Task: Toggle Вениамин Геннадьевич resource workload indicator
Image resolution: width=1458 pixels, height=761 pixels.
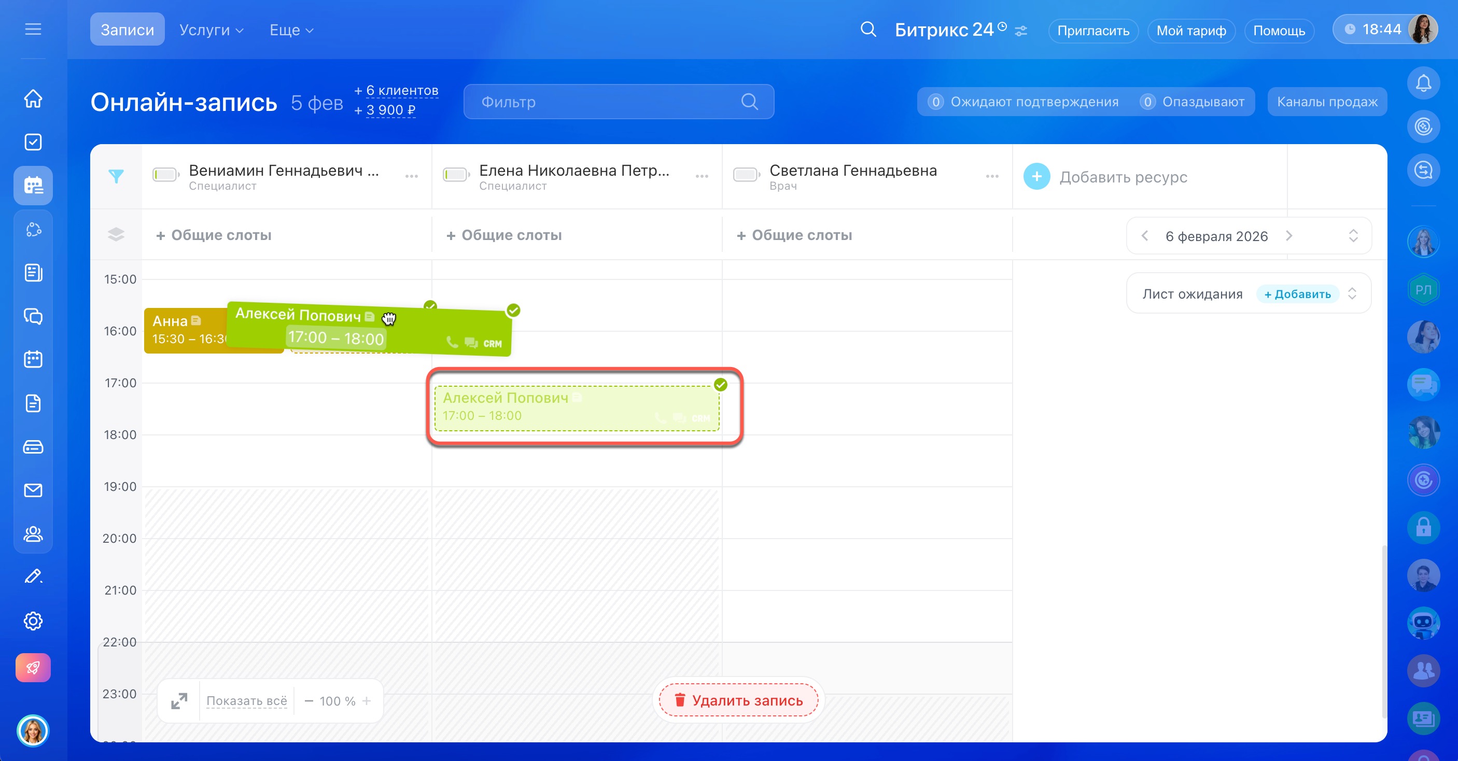Action: pyautogui.click(x=165, y=175)
